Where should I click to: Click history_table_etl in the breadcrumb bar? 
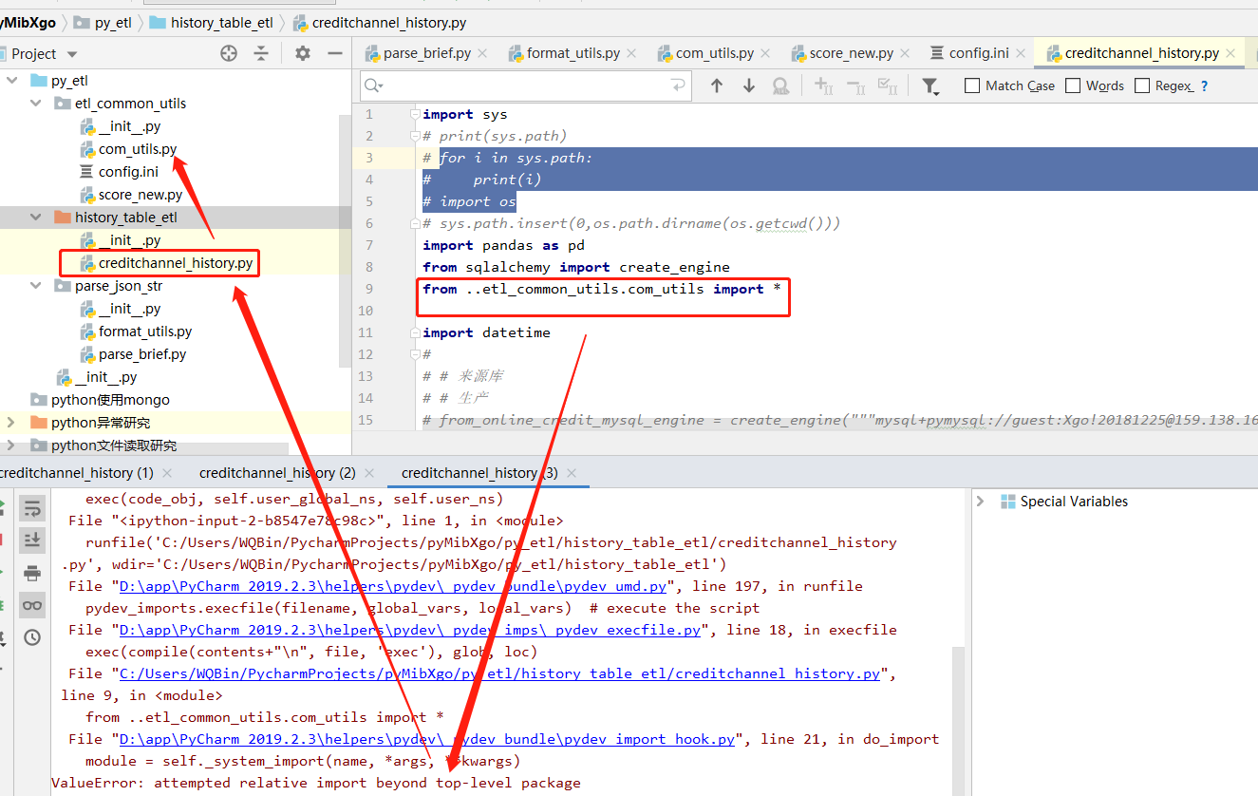pos(212,22)
